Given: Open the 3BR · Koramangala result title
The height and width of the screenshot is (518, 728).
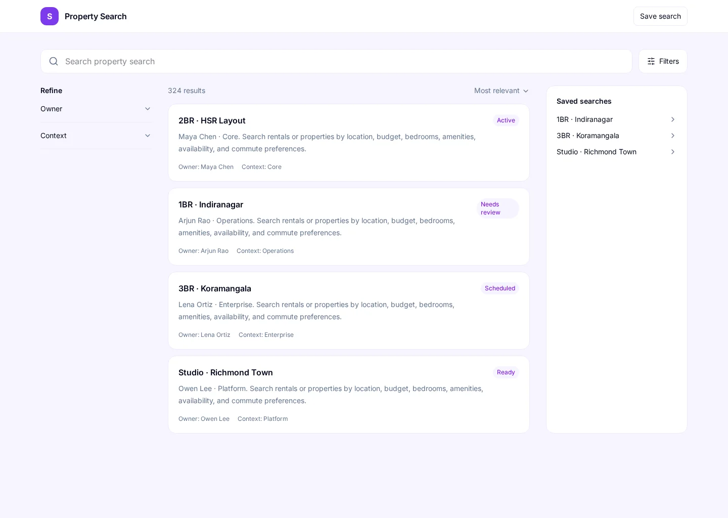Looking at the screenshot, I should click(215, 288).
